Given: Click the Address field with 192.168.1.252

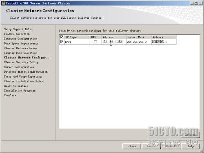Looking at the screenshot, I should 114,42.
